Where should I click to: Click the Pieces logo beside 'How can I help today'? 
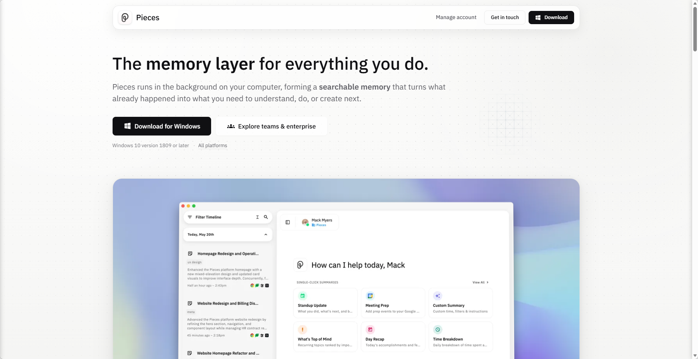click(300, 265)
